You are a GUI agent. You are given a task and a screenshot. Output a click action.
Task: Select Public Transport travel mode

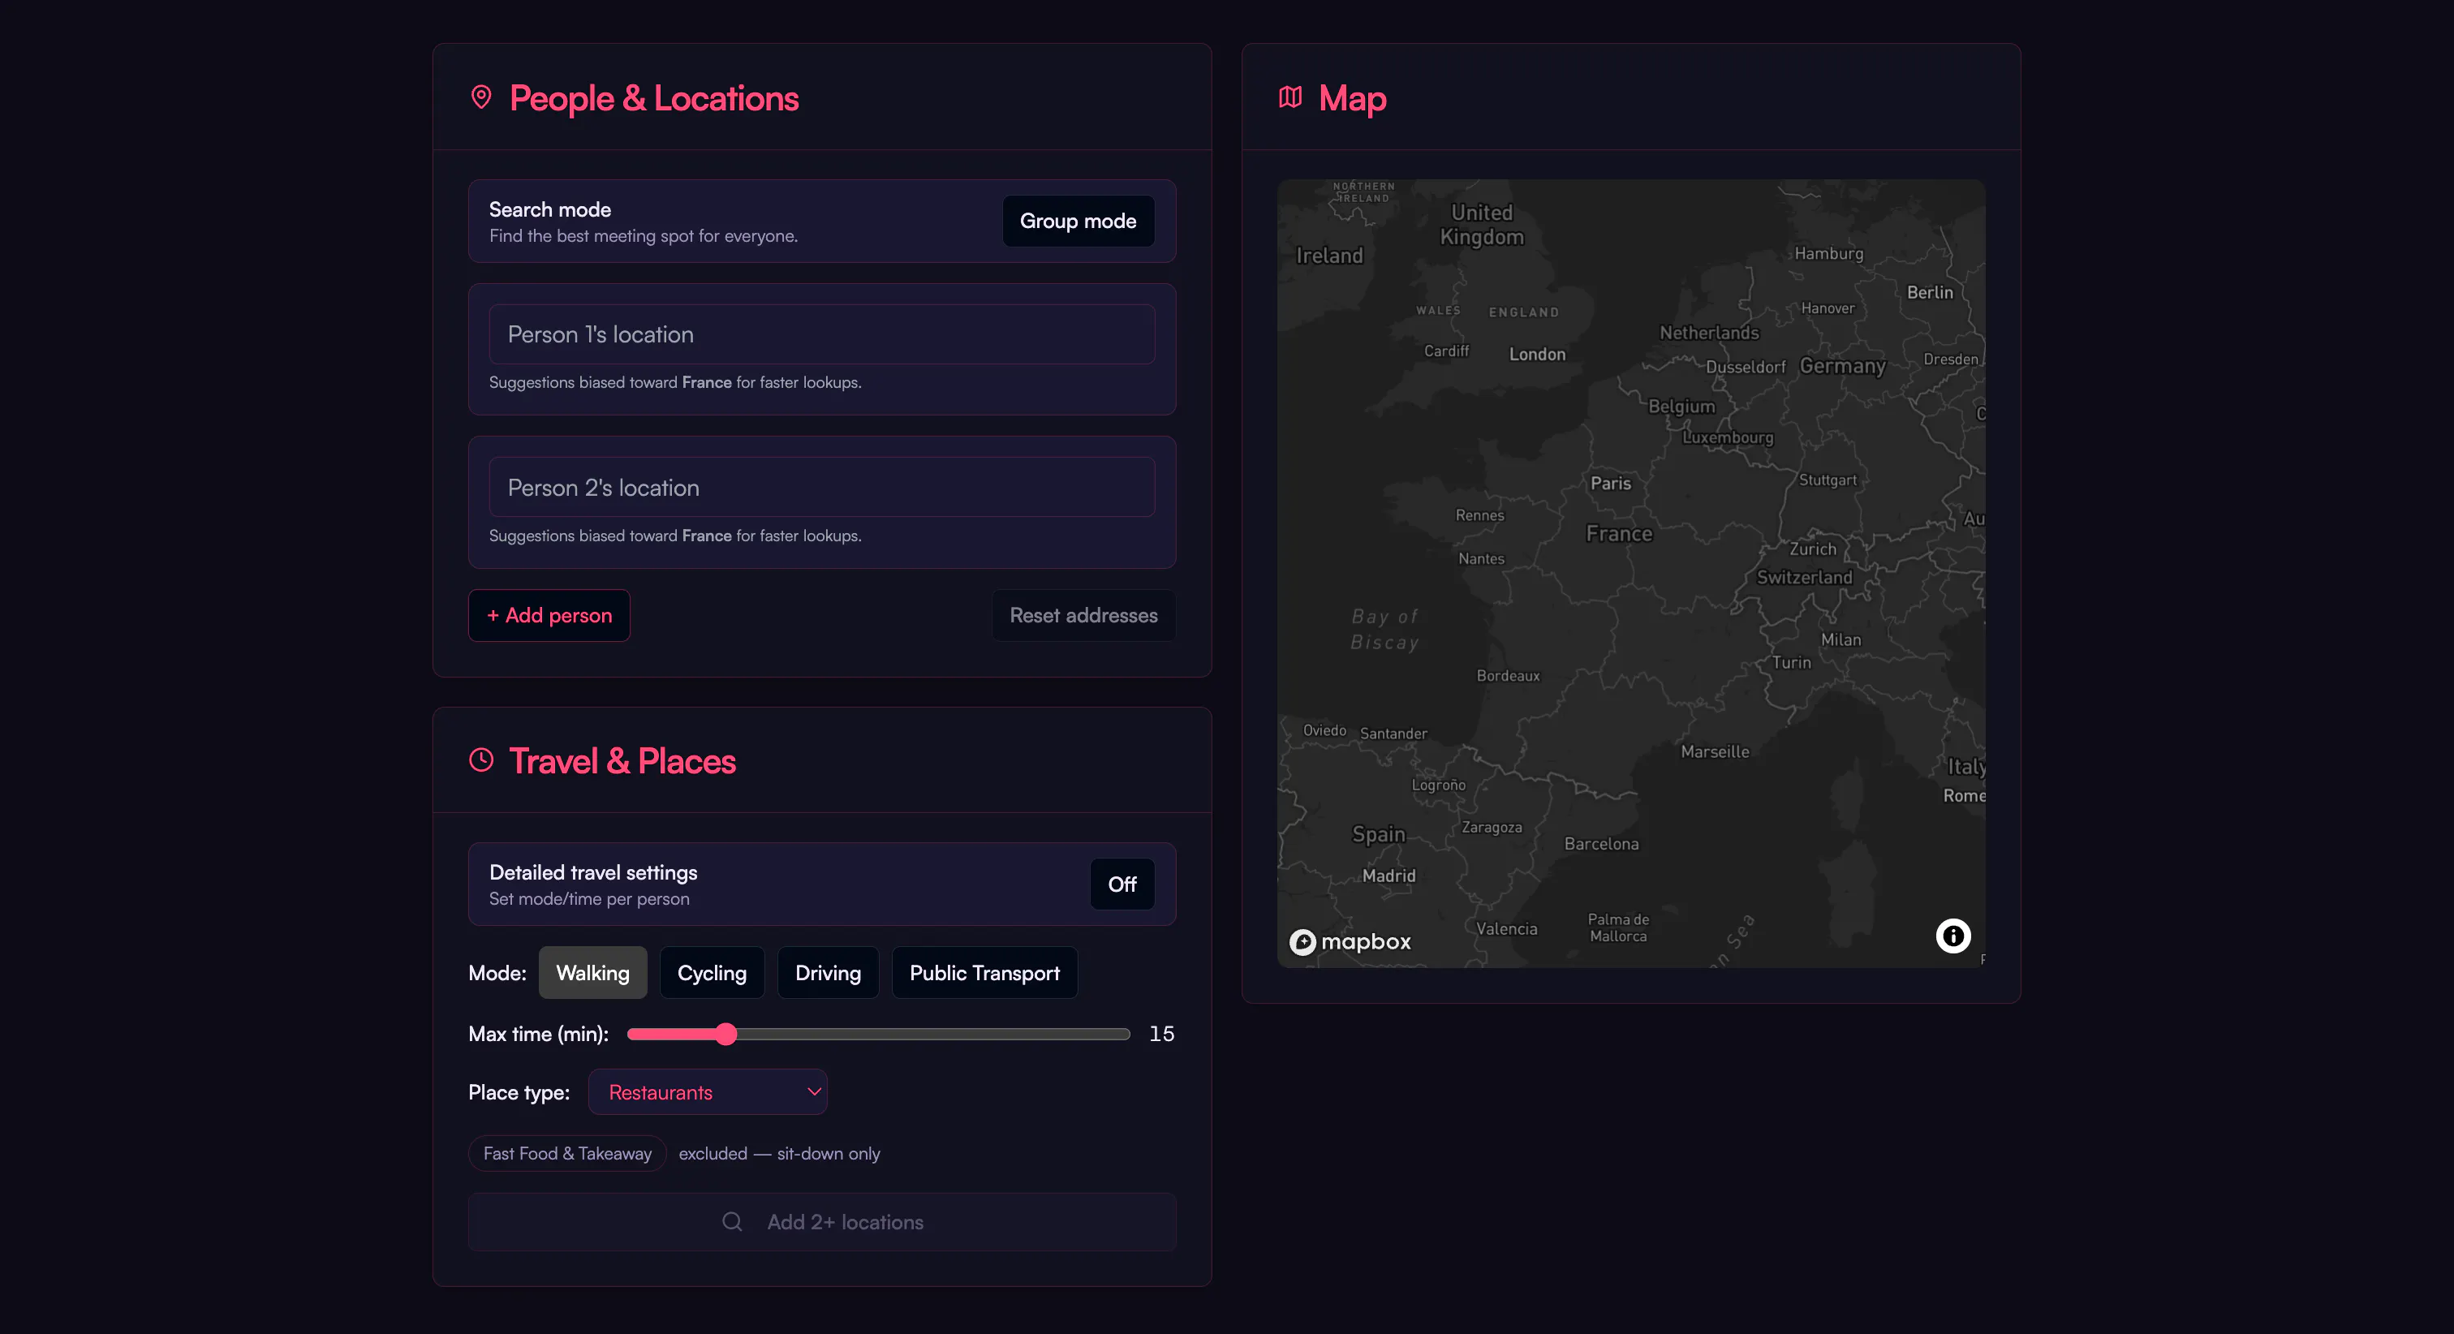click(x=984, y=973)
